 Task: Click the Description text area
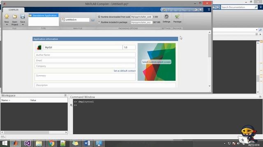tap(105, 85)
